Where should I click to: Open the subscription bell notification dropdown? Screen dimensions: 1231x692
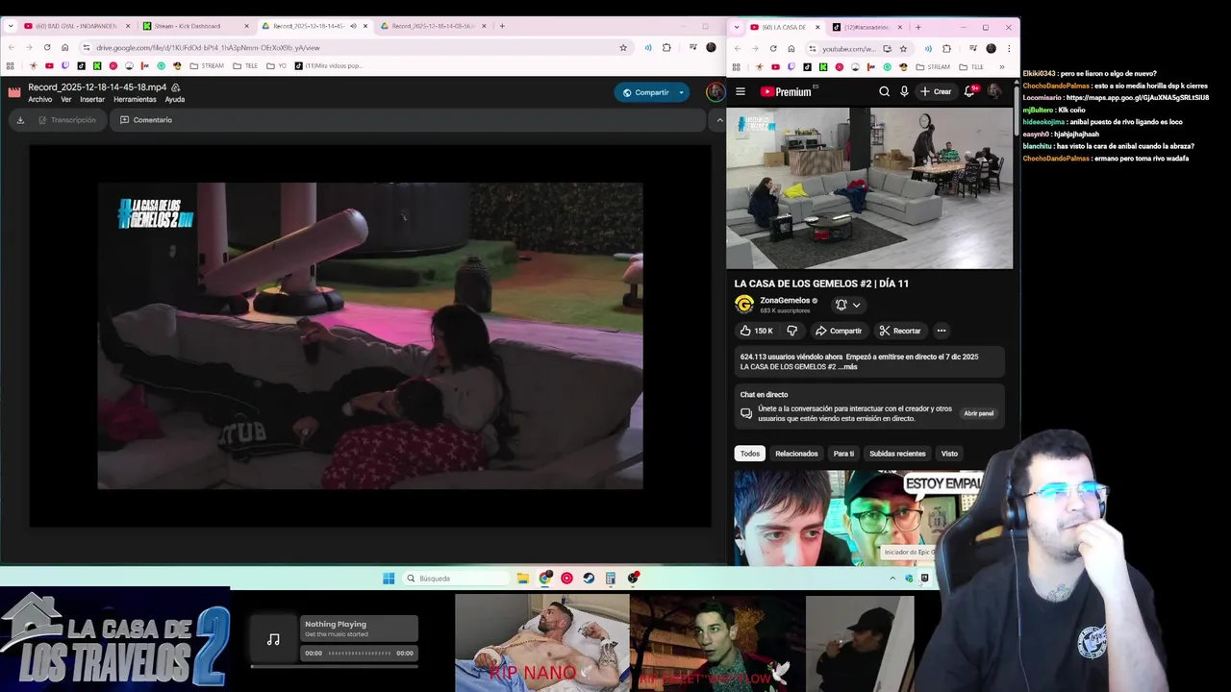pyautogui.click(x=847, y=305)
